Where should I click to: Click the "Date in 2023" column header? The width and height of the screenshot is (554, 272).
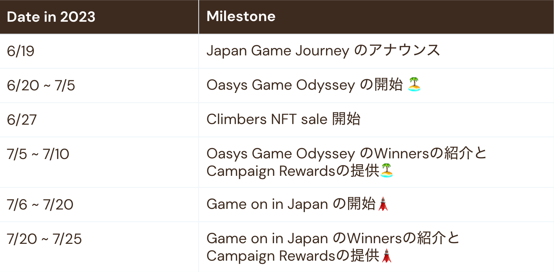pos(51,17)
